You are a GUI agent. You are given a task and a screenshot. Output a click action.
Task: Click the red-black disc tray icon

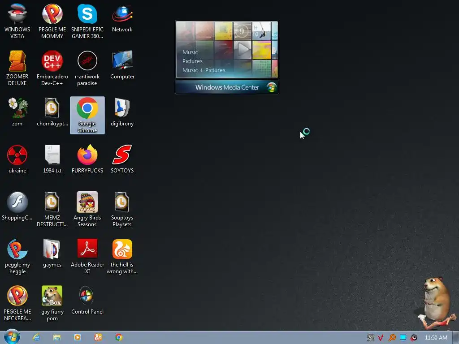click(414, 338)
